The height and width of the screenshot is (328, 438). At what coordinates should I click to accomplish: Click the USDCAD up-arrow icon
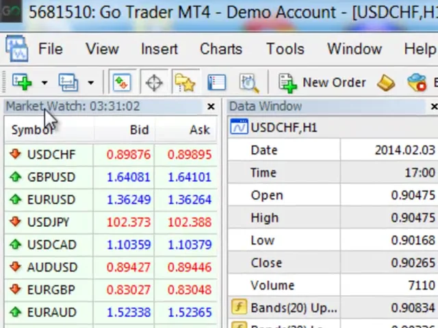(x=15, y=245)
